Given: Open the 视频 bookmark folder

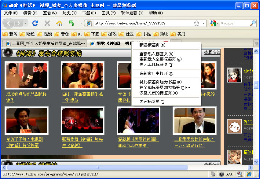Looking at the screenshot, I should coord(44,34).
